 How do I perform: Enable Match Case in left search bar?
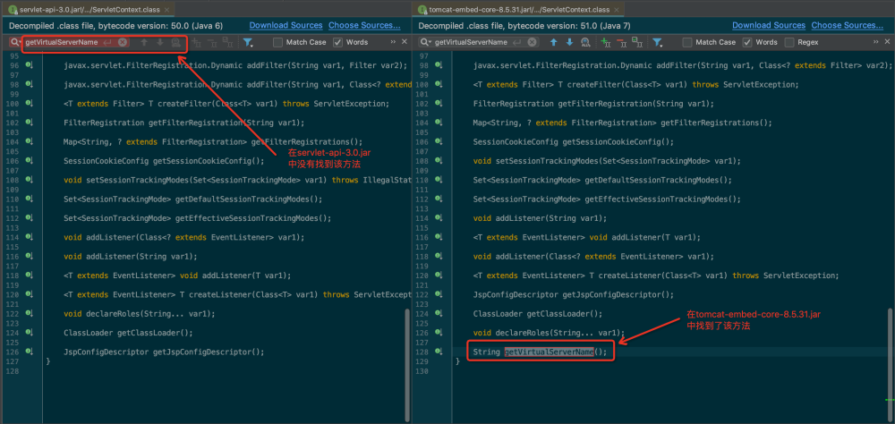(278, 42)
